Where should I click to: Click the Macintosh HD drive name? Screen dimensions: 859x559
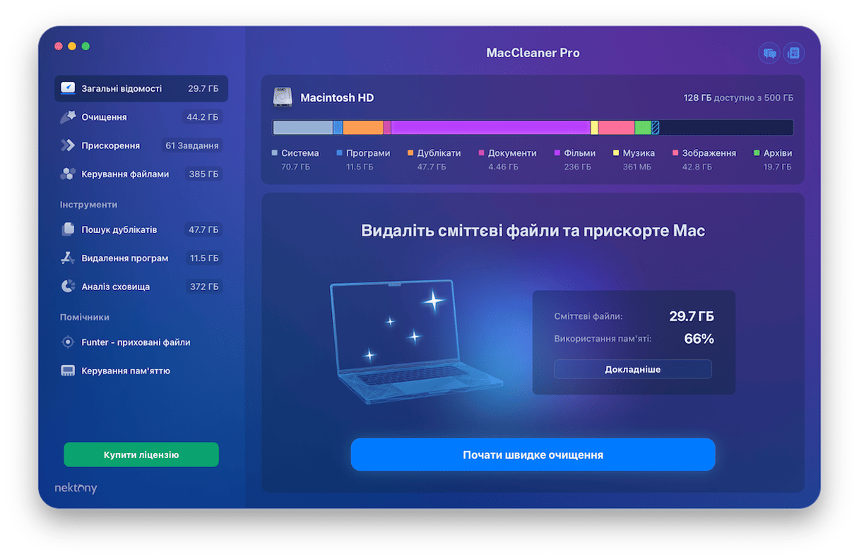point(337,98)
